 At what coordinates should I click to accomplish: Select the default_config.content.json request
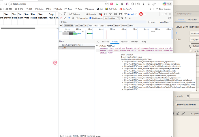click(x=77, y=45)
